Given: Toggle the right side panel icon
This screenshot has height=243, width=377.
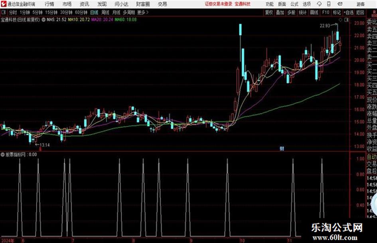Looking at the screenshot, I should click(346, 20).
